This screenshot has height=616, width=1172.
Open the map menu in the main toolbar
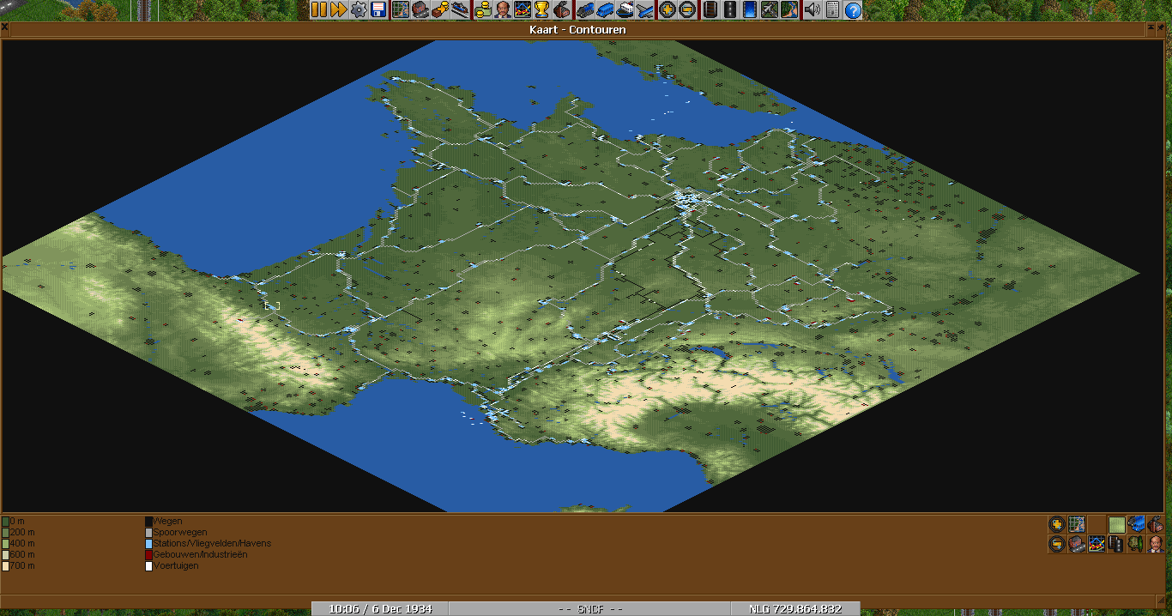400,9
